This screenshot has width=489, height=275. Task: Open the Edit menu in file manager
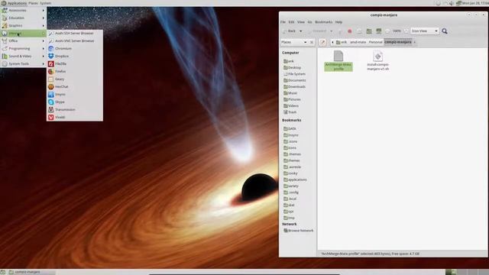[x=291, y=22]
